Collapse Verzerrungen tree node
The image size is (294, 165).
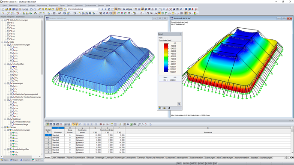click(x=5, y=100)
